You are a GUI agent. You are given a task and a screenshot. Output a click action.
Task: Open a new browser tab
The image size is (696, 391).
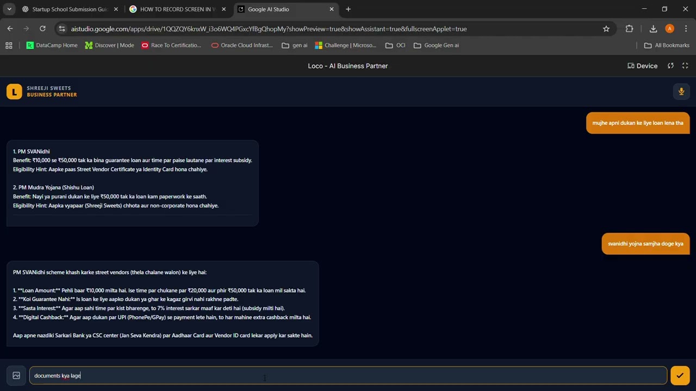pos(348,9)
